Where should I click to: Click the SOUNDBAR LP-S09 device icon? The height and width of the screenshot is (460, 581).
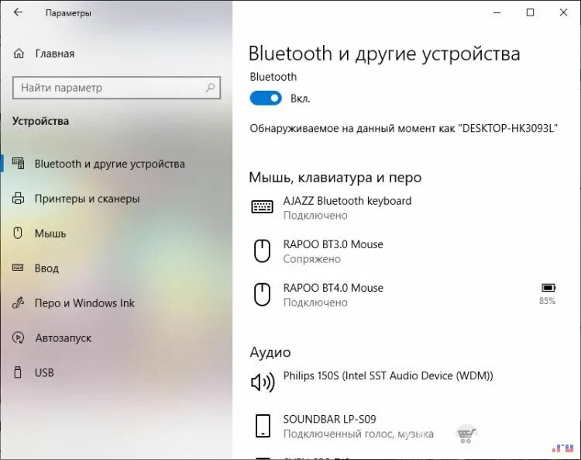click(x=263, y=426)
